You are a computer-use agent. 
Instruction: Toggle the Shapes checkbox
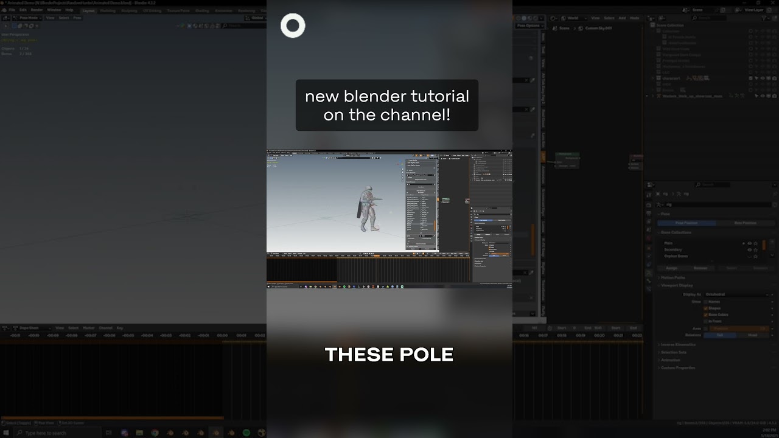[706, 308]
